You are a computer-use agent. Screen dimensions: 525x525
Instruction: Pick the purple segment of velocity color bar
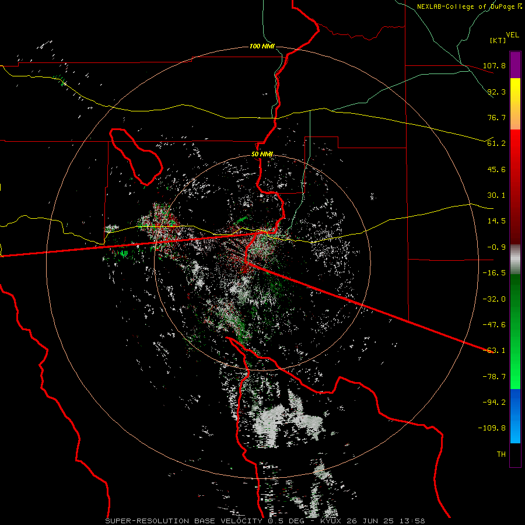click(x=515, y=65)
